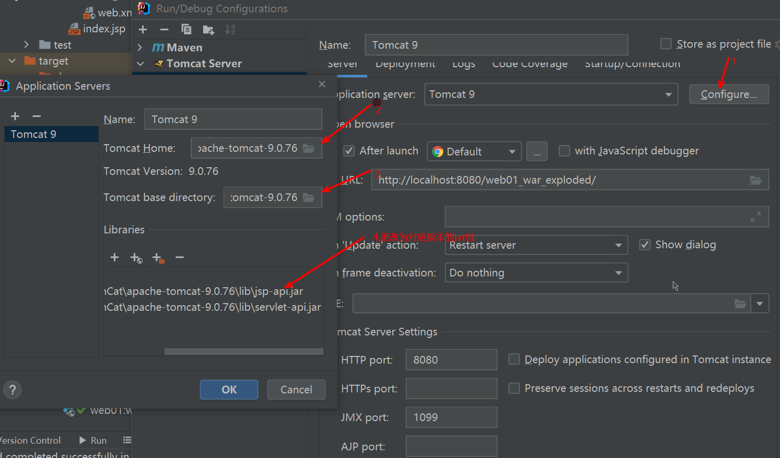
Task: Switch to Code Coverage tab
Action: click(x=530, y=65)
